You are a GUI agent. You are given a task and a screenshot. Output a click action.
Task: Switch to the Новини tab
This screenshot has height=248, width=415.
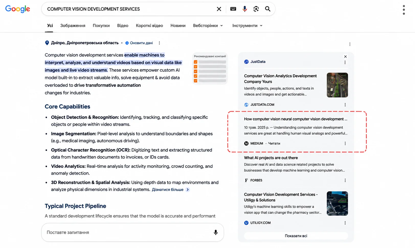178,26
